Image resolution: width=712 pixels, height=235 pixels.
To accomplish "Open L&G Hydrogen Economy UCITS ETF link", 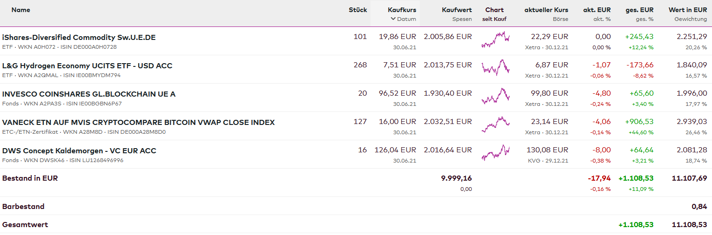I will pos(87,65).
